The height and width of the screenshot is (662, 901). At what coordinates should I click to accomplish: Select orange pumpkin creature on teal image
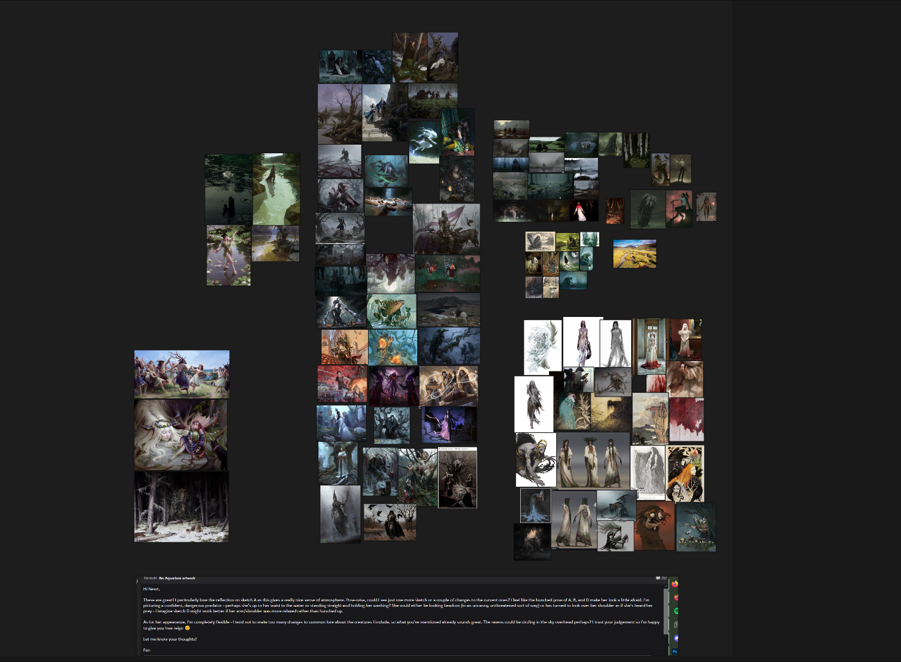click(x=393, y=348)
